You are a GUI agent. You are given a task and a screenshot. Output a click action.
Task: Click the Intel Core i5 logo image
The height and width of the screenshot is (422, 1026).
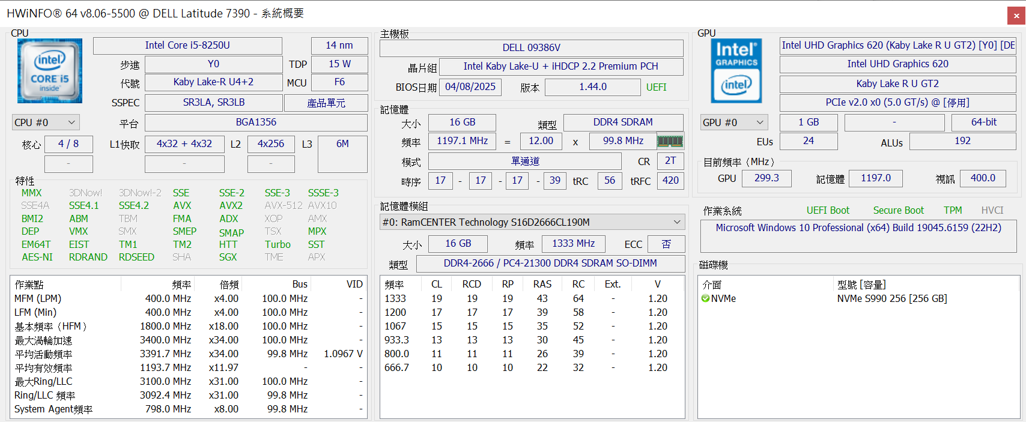(x=50, y=71)
